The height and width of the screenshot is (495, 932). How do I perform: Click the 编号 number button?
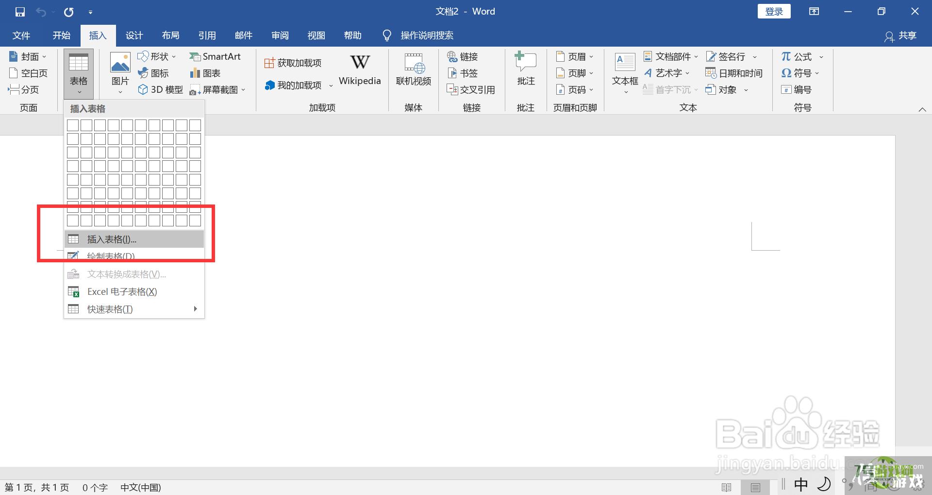click(x=797, y=90)
